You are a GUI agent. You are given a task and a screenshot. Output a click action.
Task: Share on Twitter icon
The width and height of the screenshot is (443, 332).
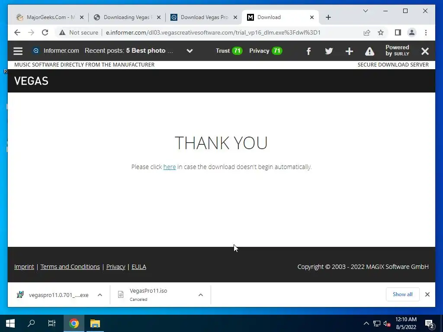tap(329, 51)
